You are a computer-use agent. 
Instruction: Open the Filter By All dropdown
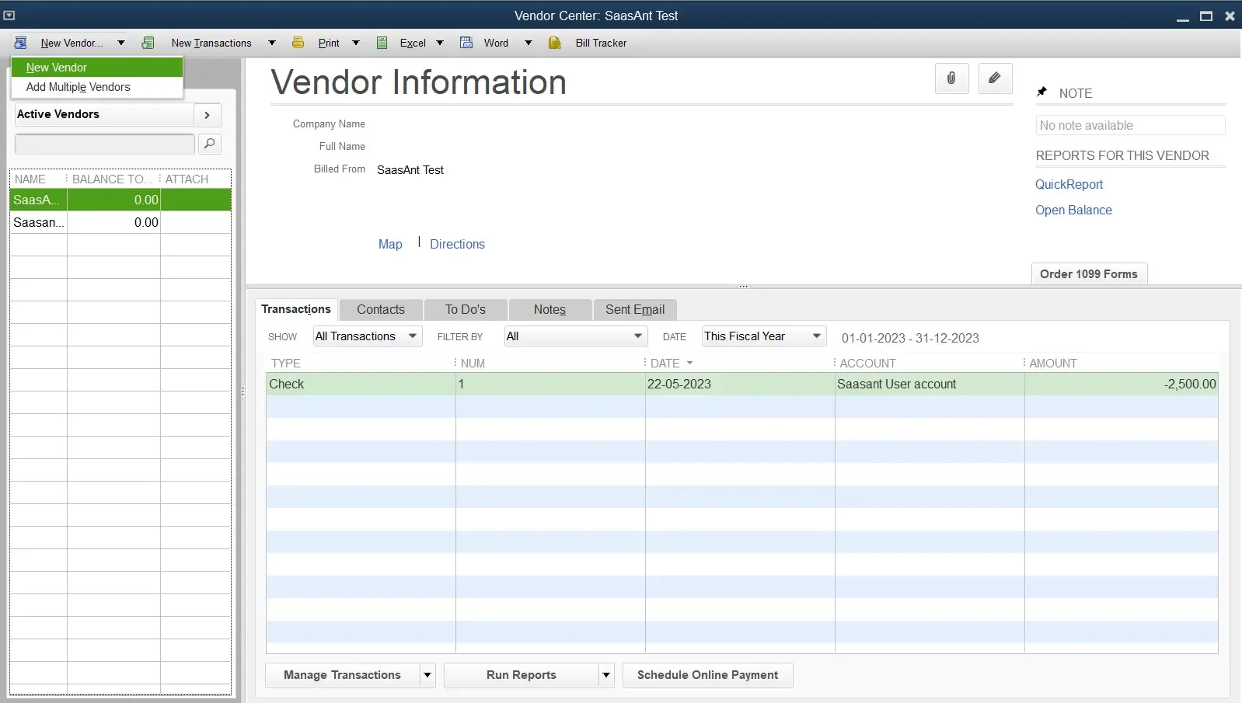coord(576,336)
